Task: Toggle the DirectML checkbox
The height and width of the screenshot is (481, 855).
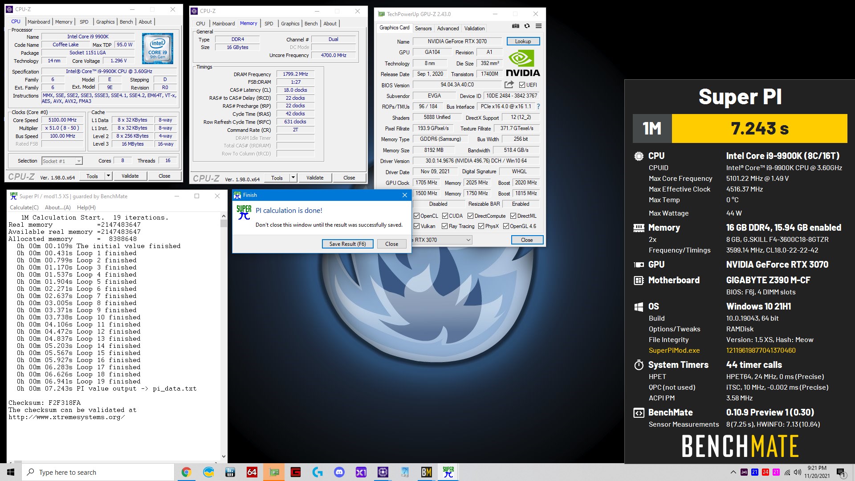Action: click(x=513, y=216)
